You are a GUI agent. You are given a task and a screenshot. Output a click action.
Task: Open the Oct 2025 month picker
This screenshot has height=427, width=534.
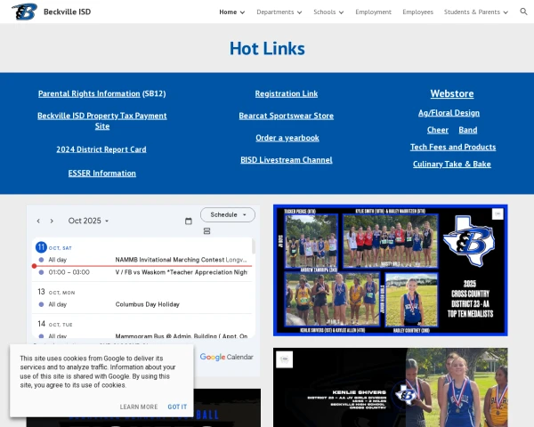coord(88,221)
